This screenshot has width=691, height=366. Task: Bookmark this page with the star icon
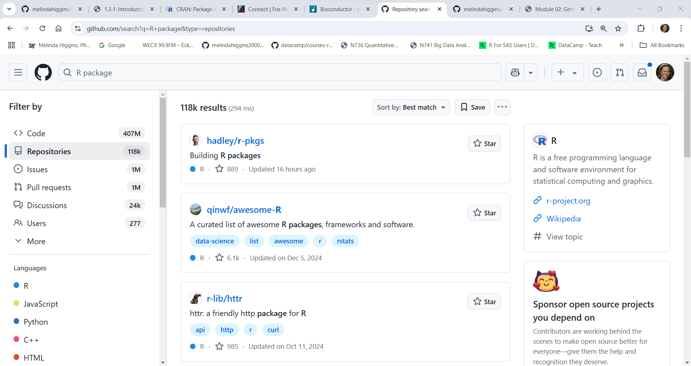click(x=618, y=28)
